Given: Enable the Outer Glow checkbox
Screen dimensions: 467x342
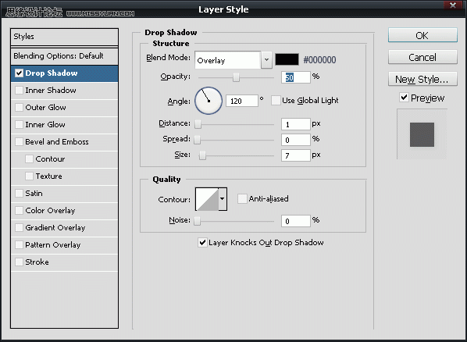Looking at the screenshot, I should click(x=19, y=107).
